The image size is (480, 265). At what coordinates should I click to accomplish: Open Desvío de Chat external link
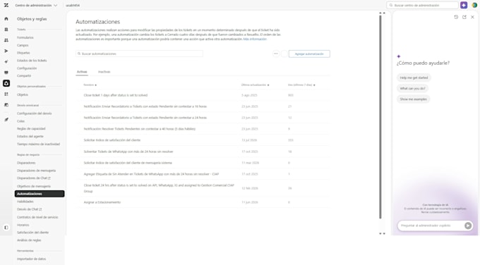click(x=29, y=209)
